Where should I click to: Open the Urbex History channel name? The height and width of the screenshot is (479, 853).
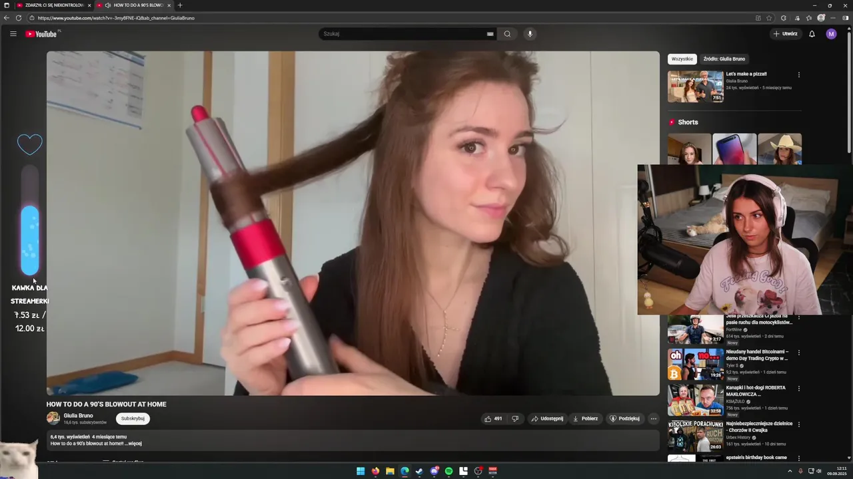pyautogui.click(x=739, y=437)
